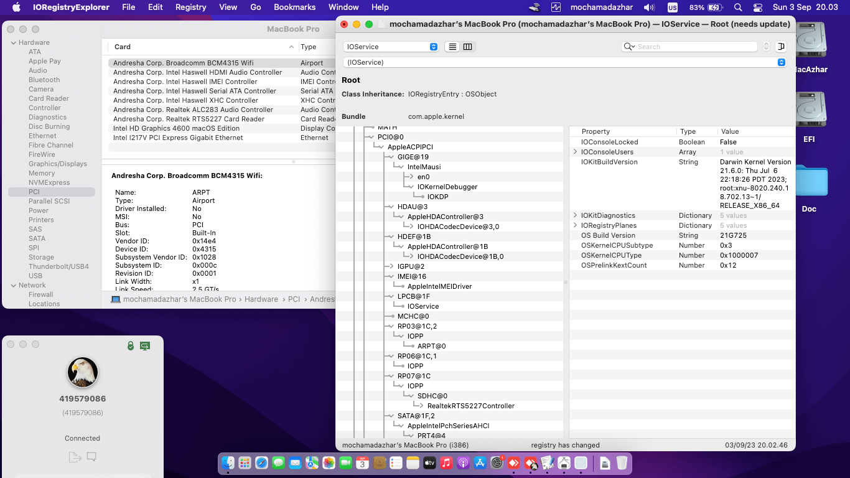
Task: Select Graphics/Displays in the sidebar
Action: 58,164
